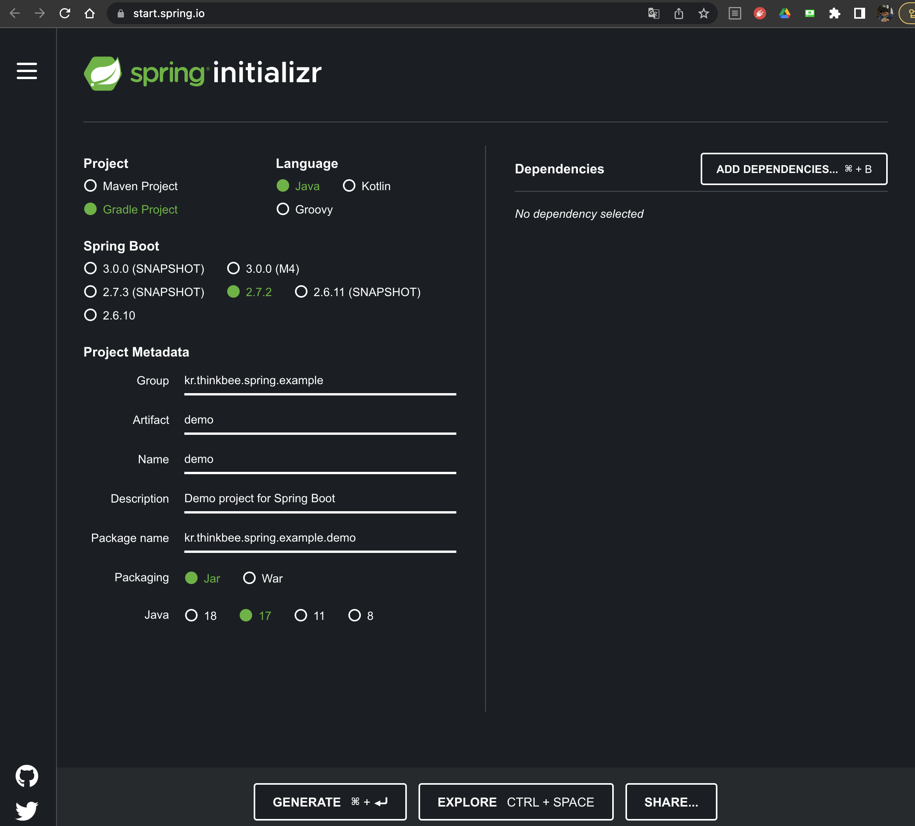Select Spring Boot 2.7.3 (SNAPSHOT)
The height and width of the screenshot is (826, 915).
[x=144, y=292]
